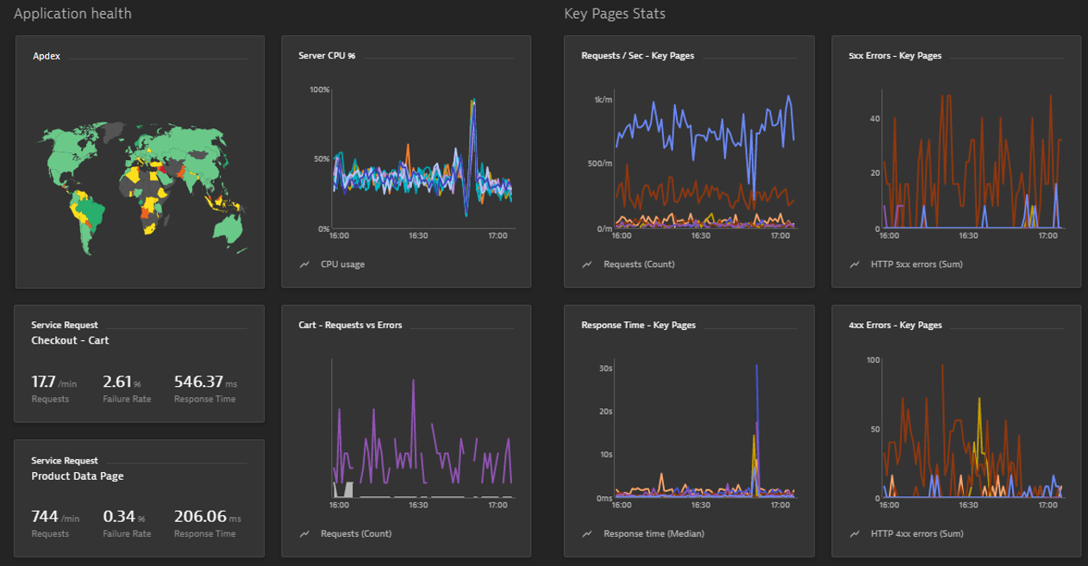The height and width of the screenshot is (566, 1088).
Task: Select the Response time (Median) metric icon
Action: coord(586,533)
